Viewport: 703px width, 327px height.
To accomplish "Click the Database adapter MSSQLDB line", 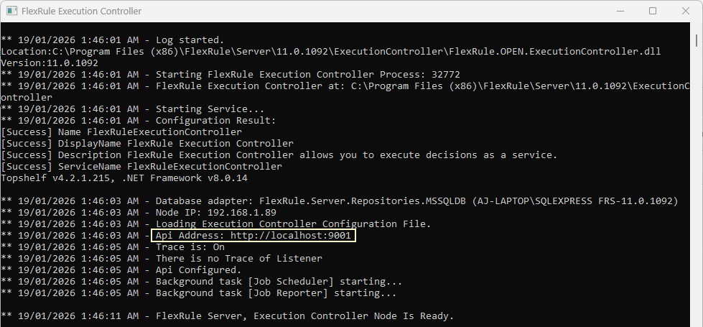I will (340, 201).
